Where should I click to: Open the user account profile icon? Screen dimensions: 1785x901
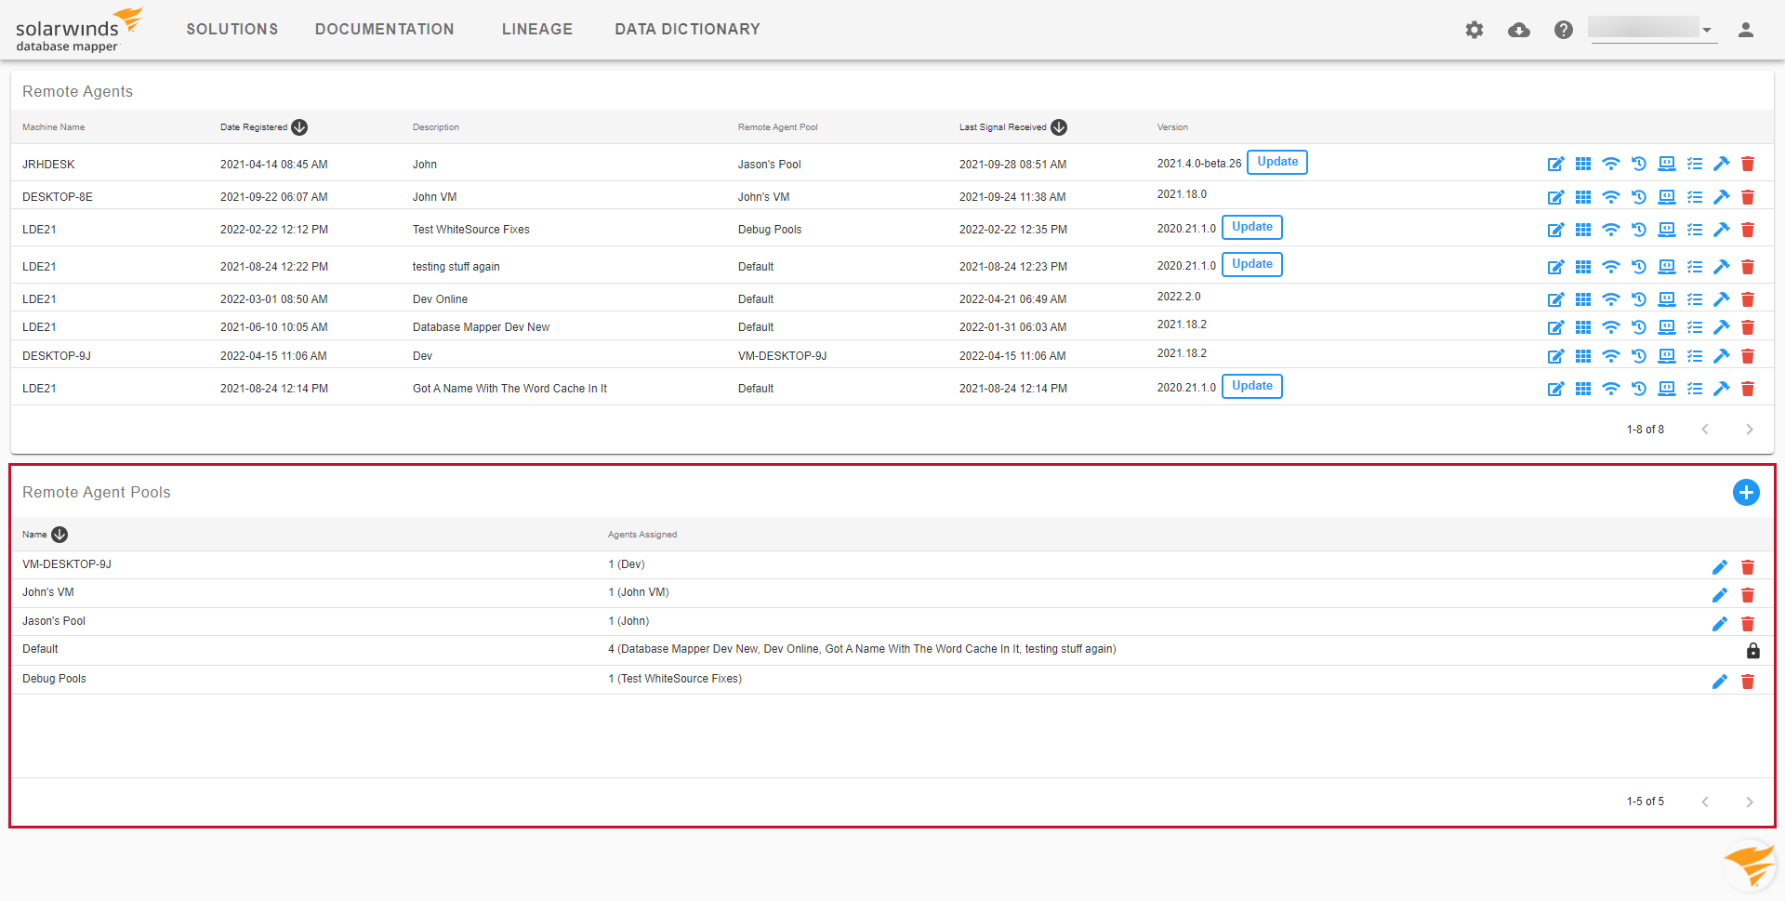[x=1746, y=30]
